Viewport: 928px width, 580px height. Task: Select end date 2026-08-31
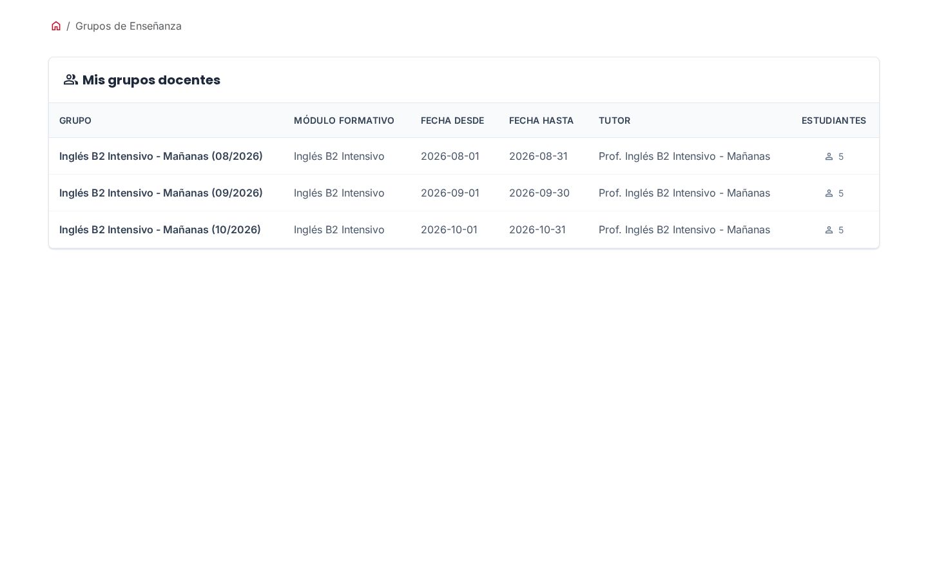pyautogui.click(x=538, y=156)
